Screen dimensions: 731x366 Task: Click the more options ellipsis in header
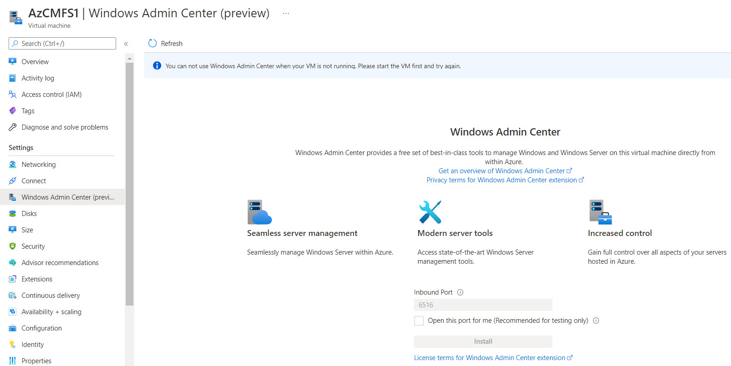pos(286,13)
